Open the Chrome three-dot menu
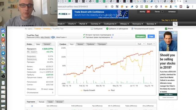 pos(193,7)
